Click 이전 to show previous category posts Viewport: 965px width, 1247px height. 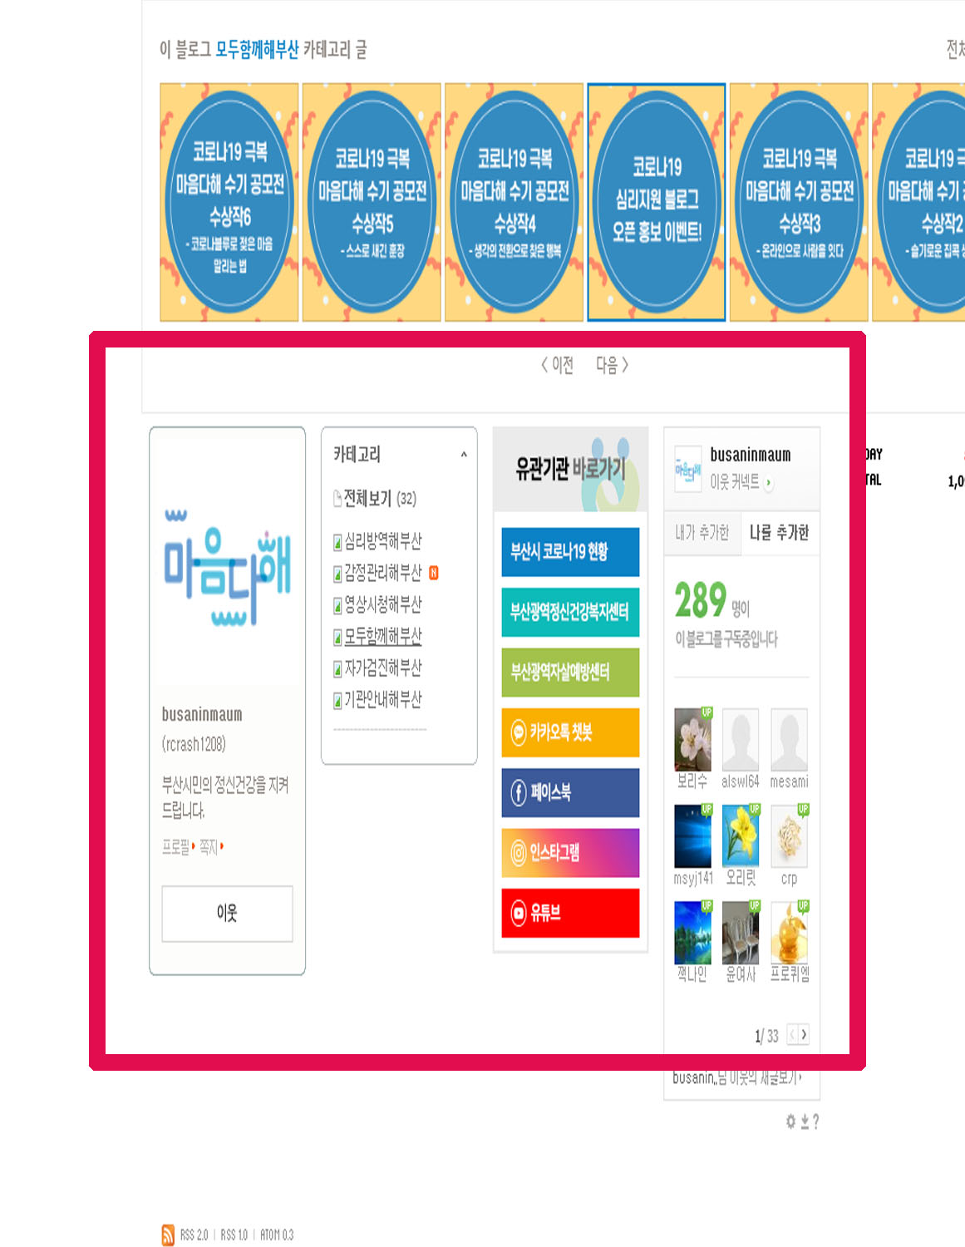557,365
